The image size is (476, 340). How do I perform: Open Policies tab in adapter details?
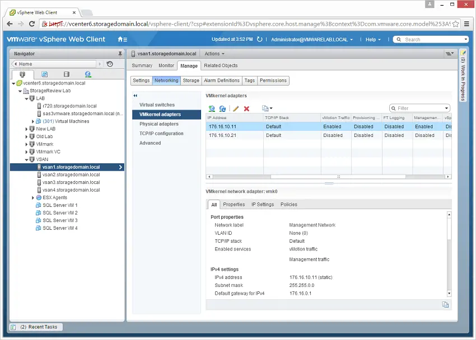click(x=289, y=205)
